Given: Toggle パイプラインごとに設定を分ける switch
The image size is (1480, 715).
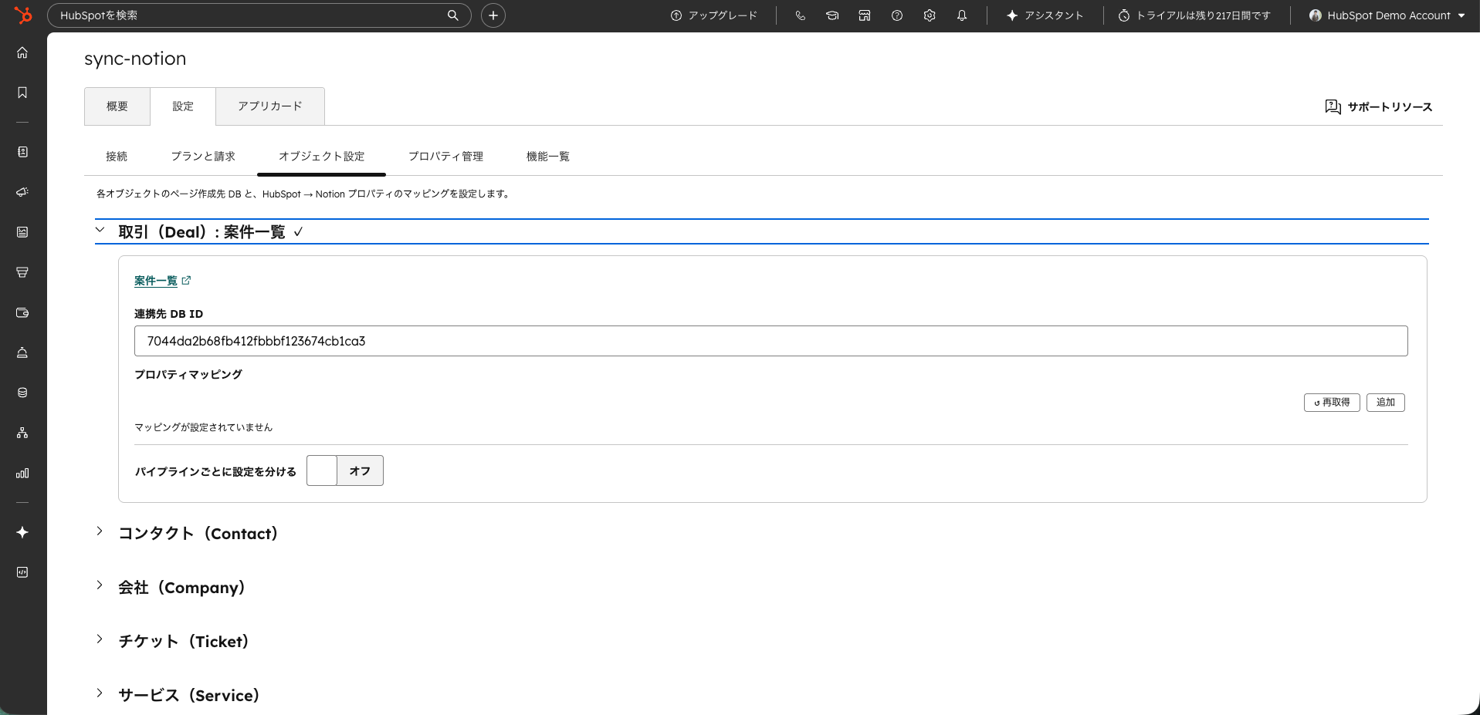Looking at the screenshot, I should 345,470.
